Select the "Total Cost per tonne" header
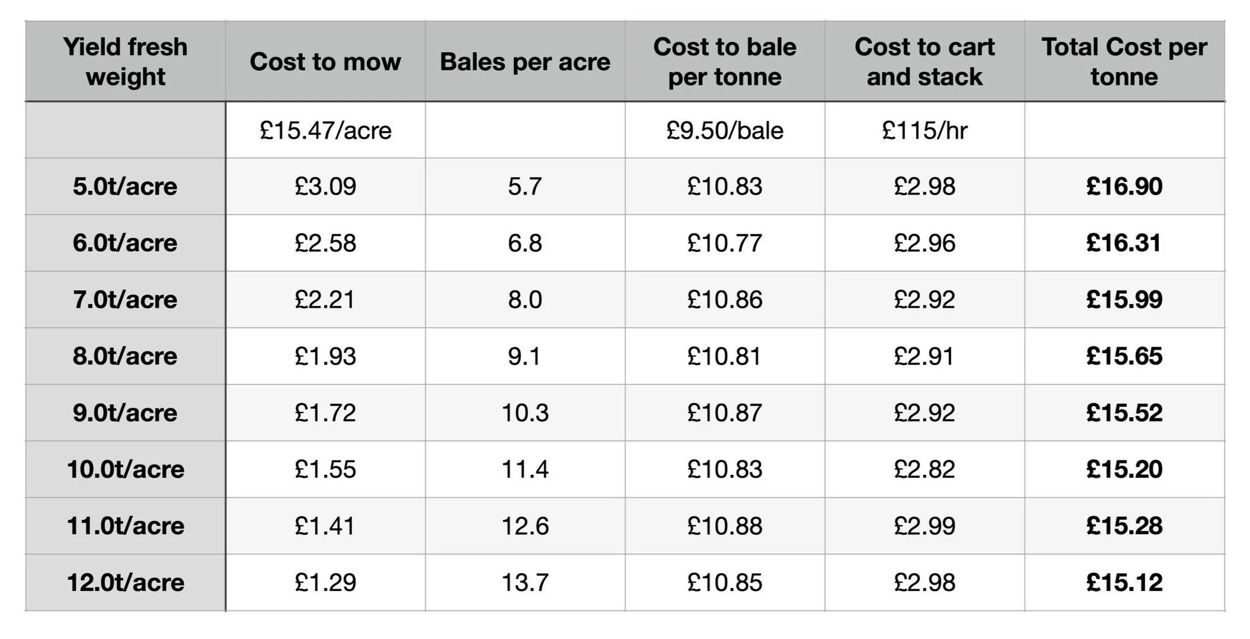The width and height of the screenshot is (1250, 639). pyautogui.click(x=1124, y=62)
